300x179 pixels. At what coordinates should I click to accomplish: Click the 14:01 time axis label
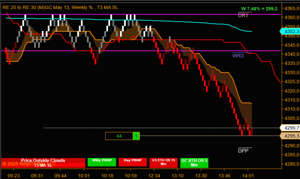[248, 176]
